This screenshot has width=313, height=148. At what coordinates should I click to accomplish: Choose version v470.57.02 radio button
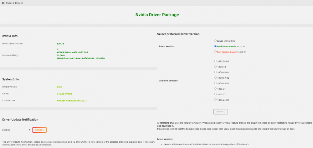[x=215, y=77]
